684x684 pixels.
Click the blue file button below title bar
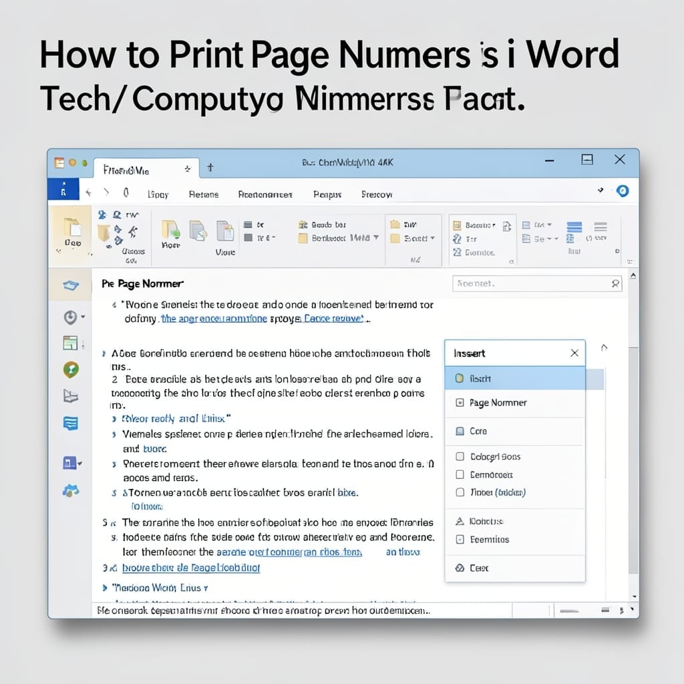63,188
